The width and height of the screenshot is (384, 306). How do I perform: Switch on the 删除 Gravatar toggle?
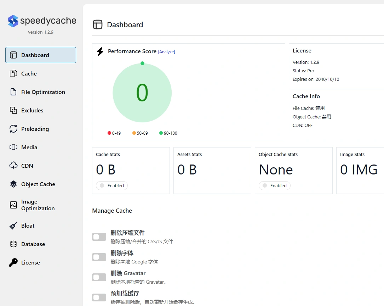[x=99, y=277]
